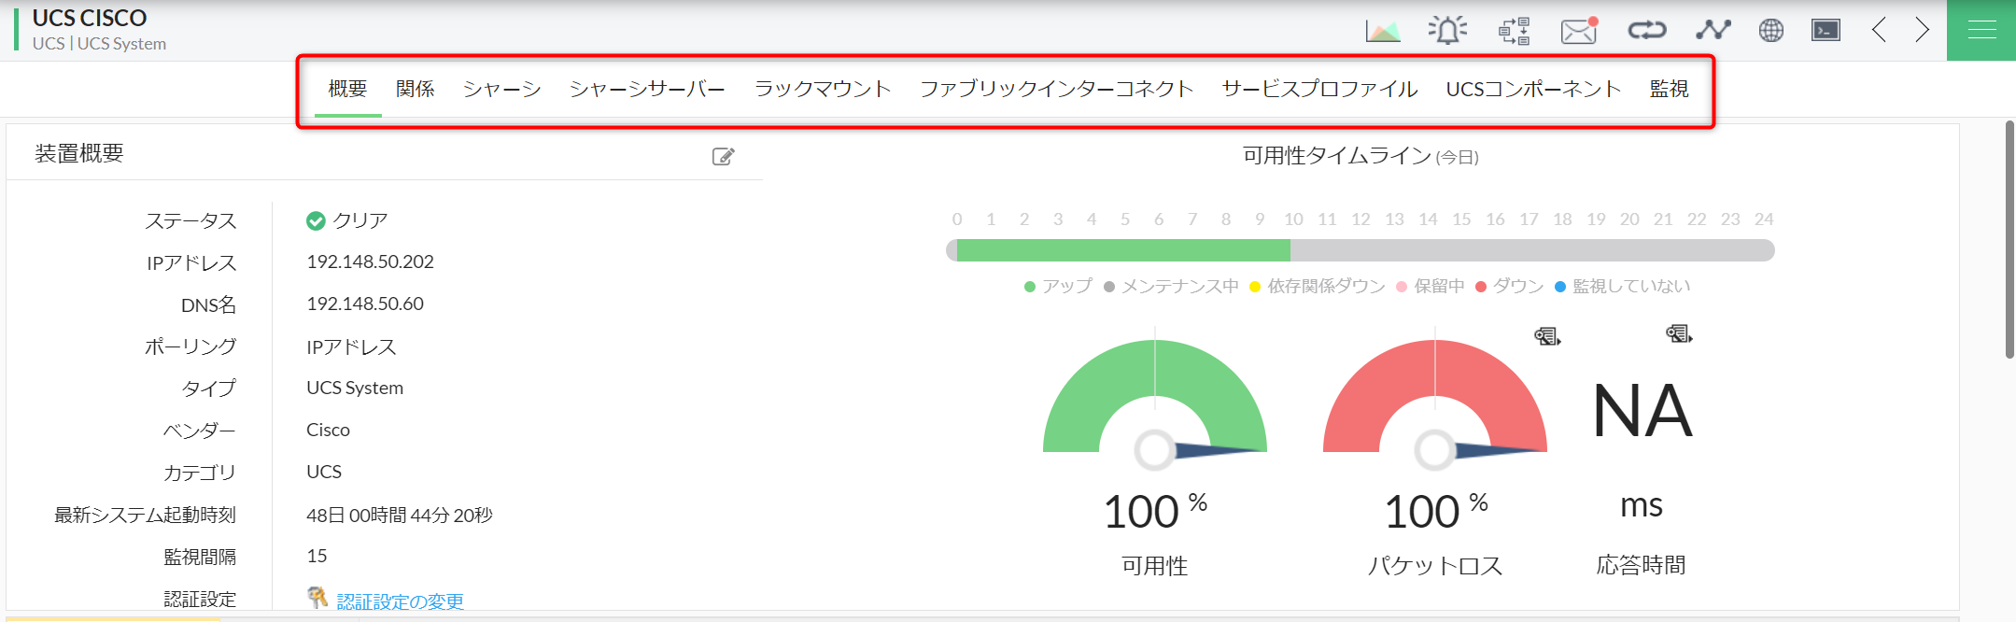The width and height of the screenshot is (2016, 622).
Task: Go to previous device with left arrow
Action: click(1879, 31)
